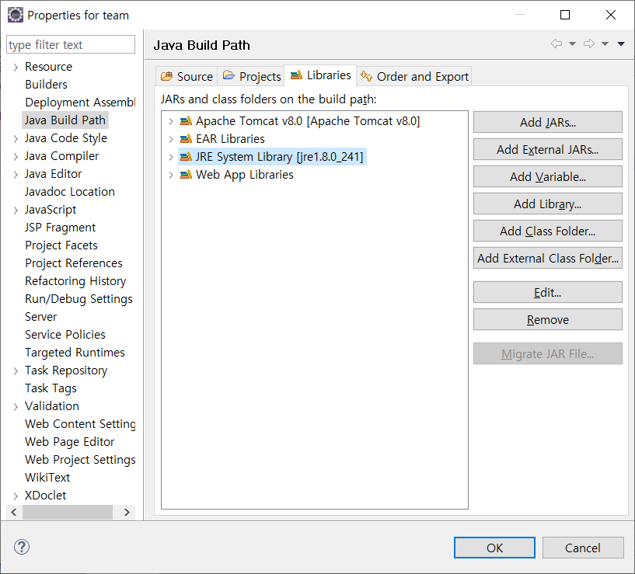Click the Edit button
Viewport: 635px width, 574px height.
tap(547, 292)
